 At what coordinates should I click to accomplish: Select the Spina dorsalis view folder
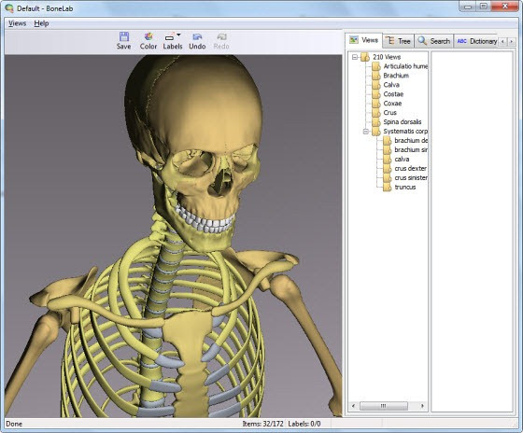coord(403,122)
